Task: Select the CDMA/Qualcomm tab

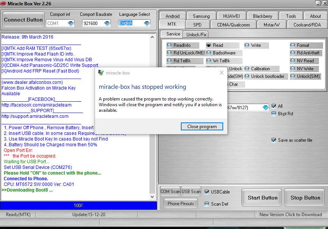Action: 233,25
